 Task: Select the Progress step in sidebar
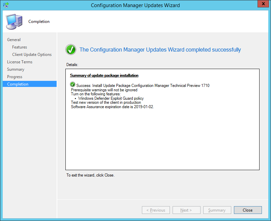15,77
